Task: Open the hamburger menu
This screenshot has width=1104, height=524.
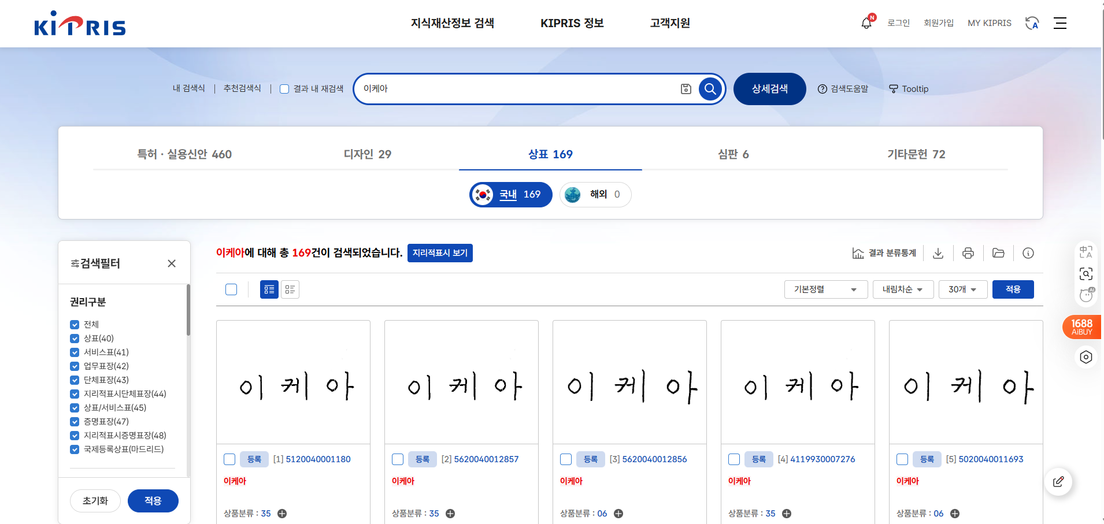Action: point(1060,23)
